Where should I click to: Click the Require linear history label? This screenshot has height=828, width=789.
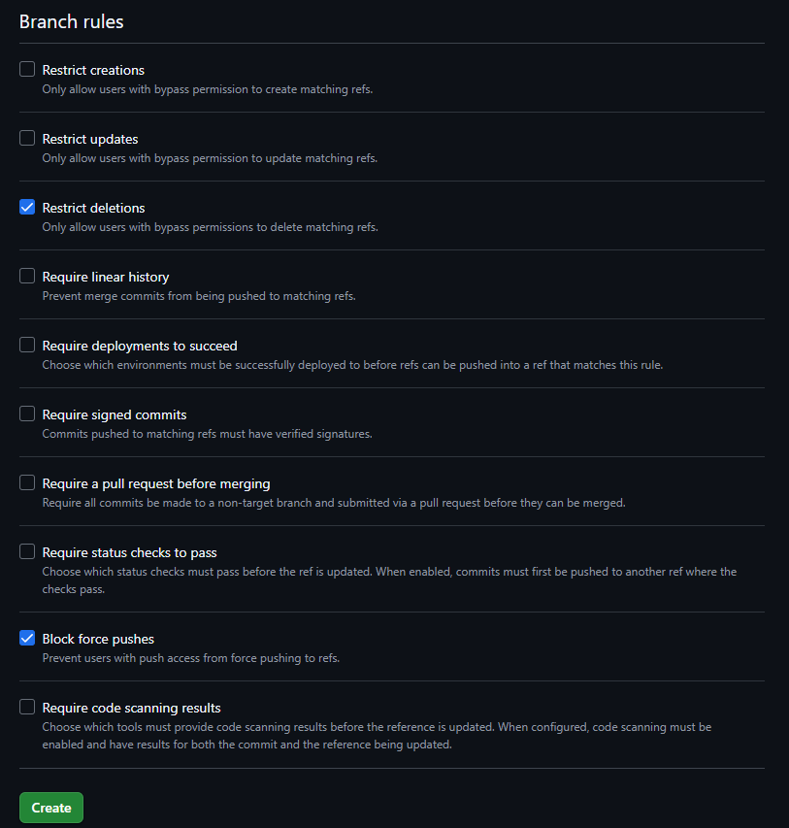coord(106,277)
